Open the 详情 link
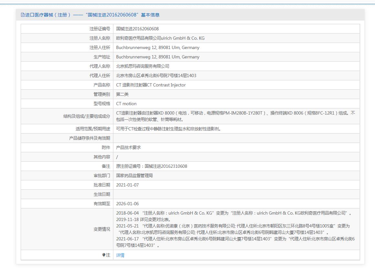The height and width of the screenshot is (272, 375). coord(120,255)
